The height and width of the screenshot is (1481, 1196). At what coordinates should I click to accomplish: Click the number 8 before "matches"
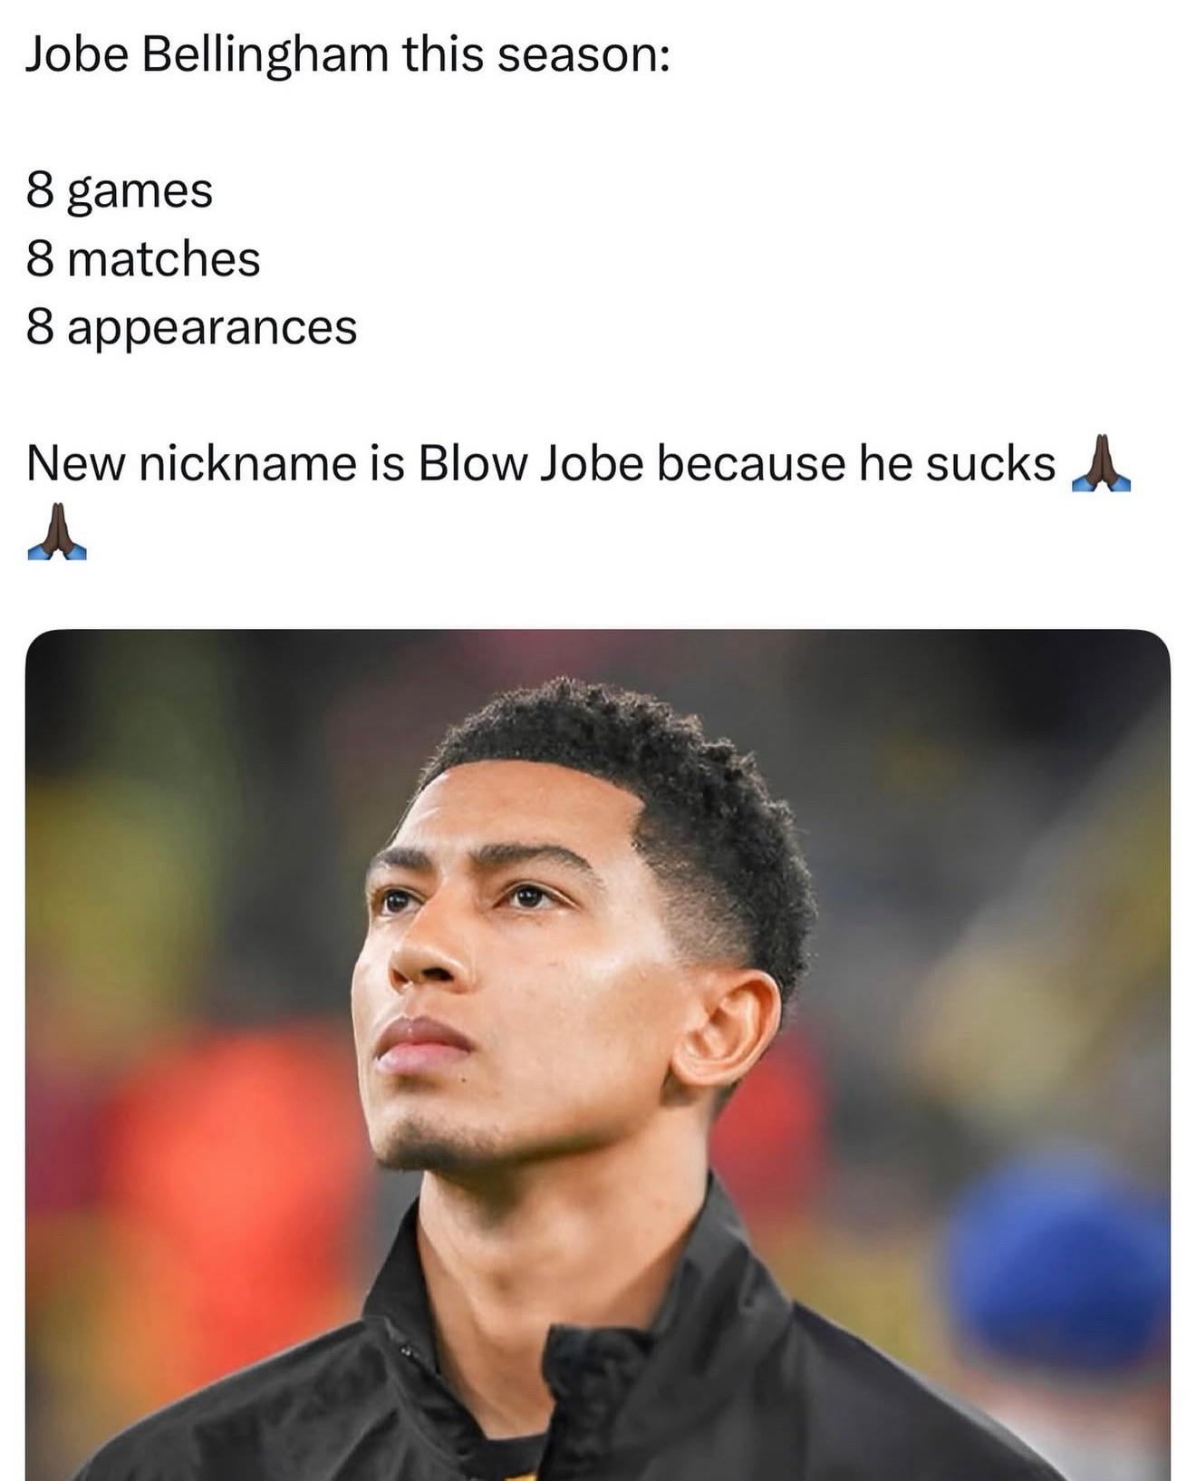[40, 259]
